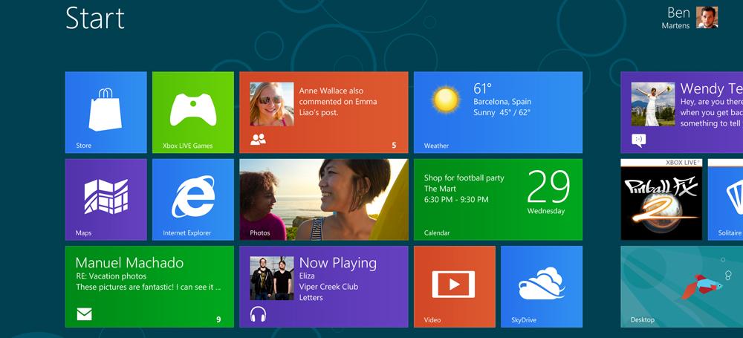Image resolution: width=743 pixels, height=338 pixels.
Task: Click the Now Playing album art
Action: pos(272,279)
